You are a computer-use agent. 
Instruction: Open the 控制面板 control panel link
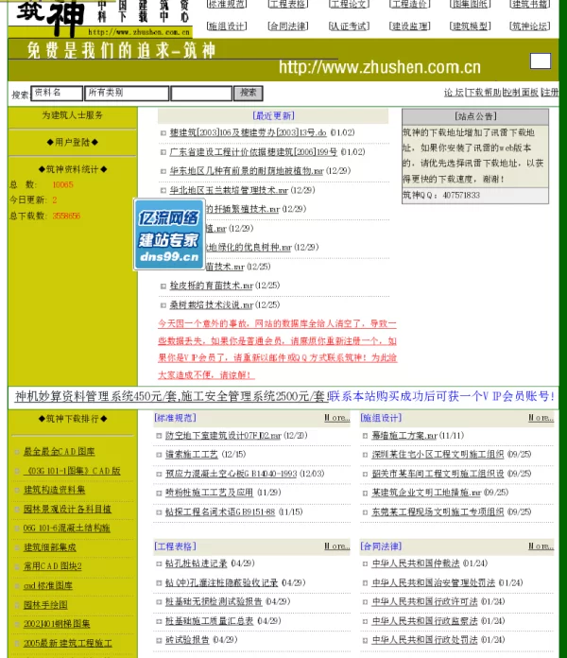(522, 93)
